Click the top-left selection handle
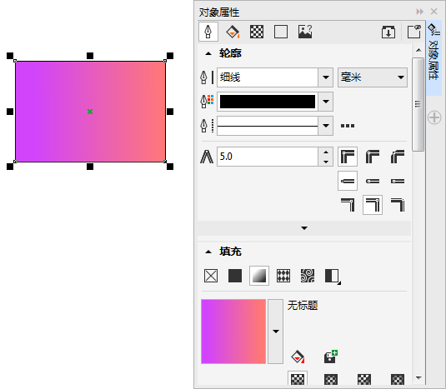The image size is (446, 389). click(10, 56)
